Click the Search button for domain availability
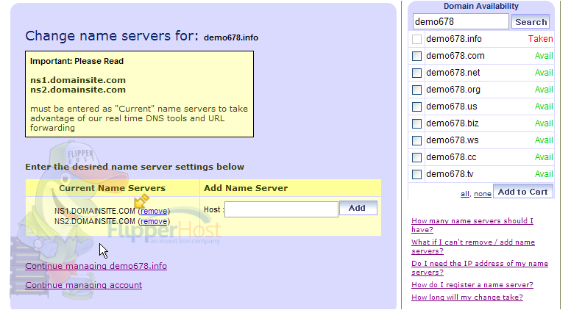This screenshot has height=310, width=571. [x=531, y=22]
